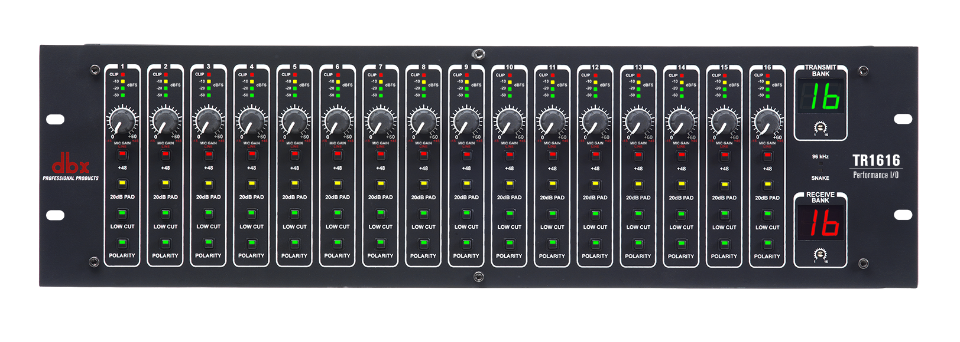This screenshot has width=960, height=342.
Task: Turn the MIC GAIN knob on channel 3
Action: pyautogui.click(x=209, y=122)
